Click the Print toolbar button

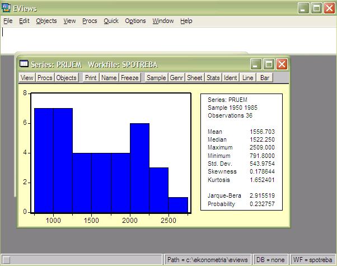[x=91, y=78]
